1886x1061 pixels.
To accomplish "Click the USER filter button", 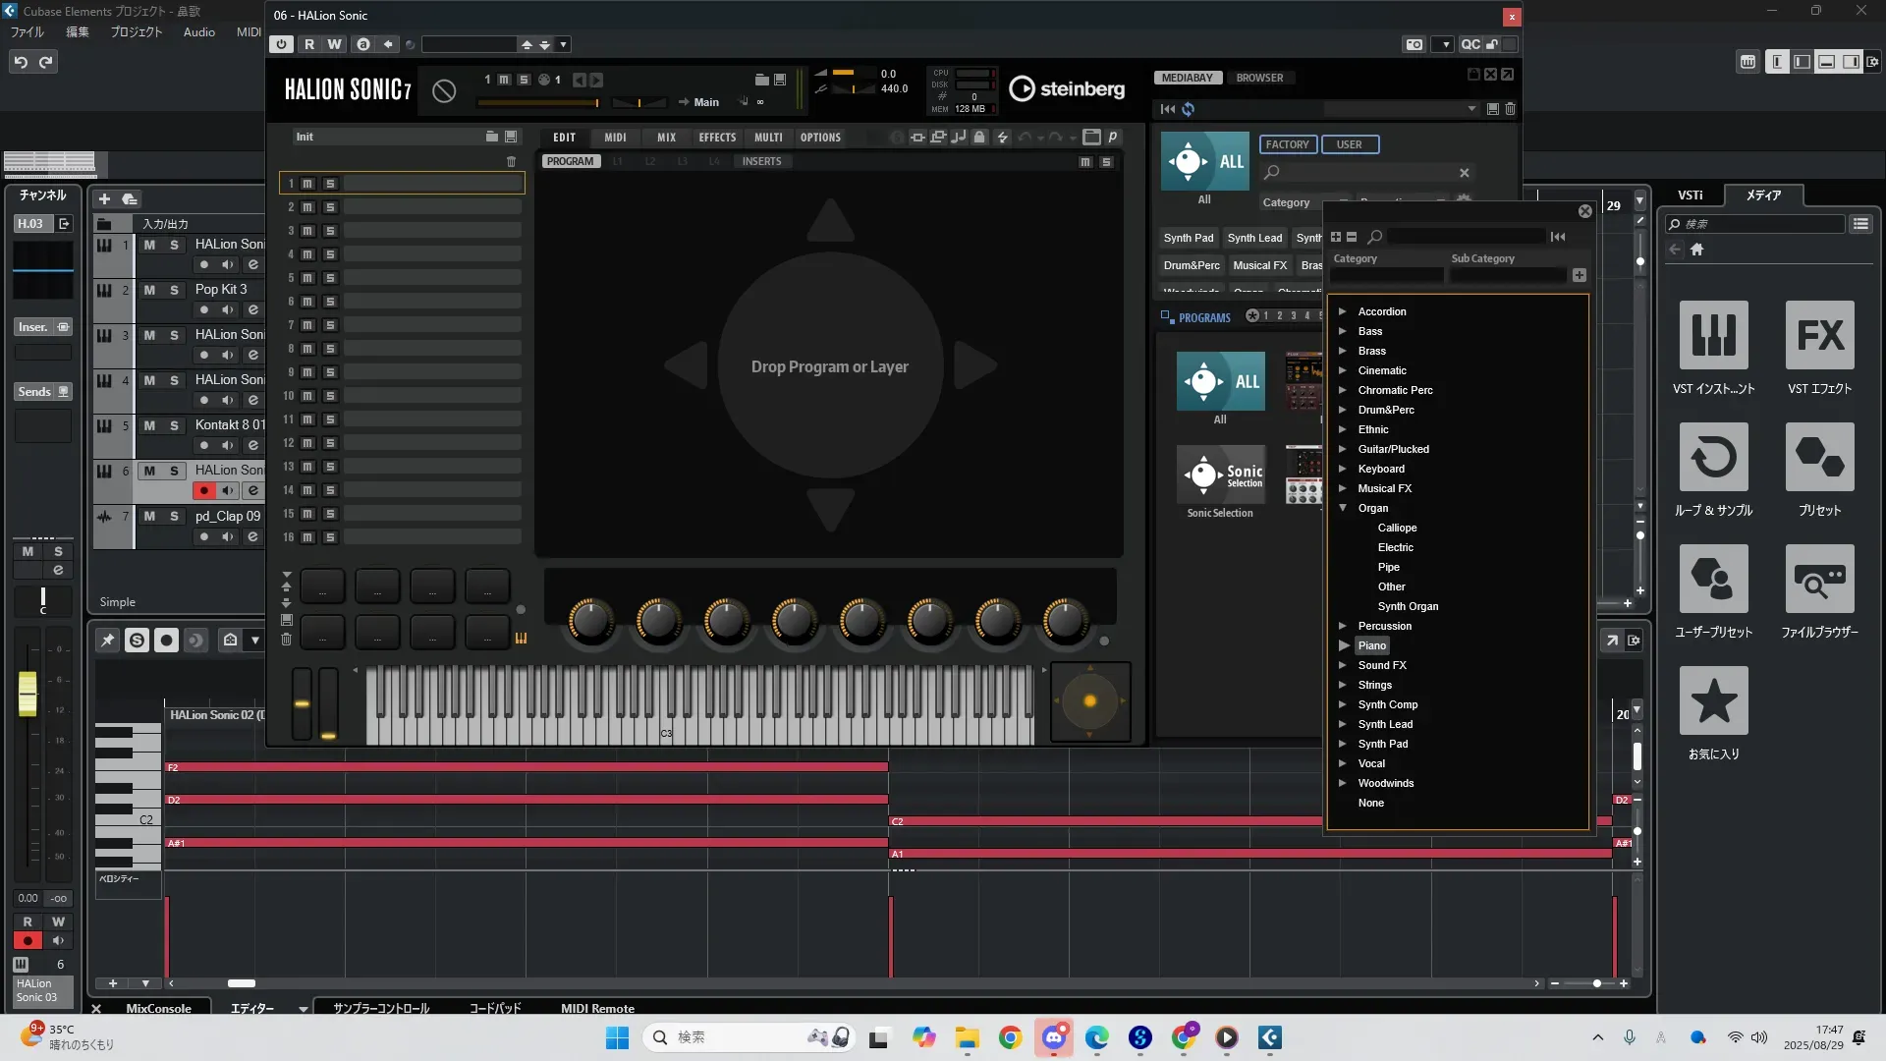I will (1349, 144).
